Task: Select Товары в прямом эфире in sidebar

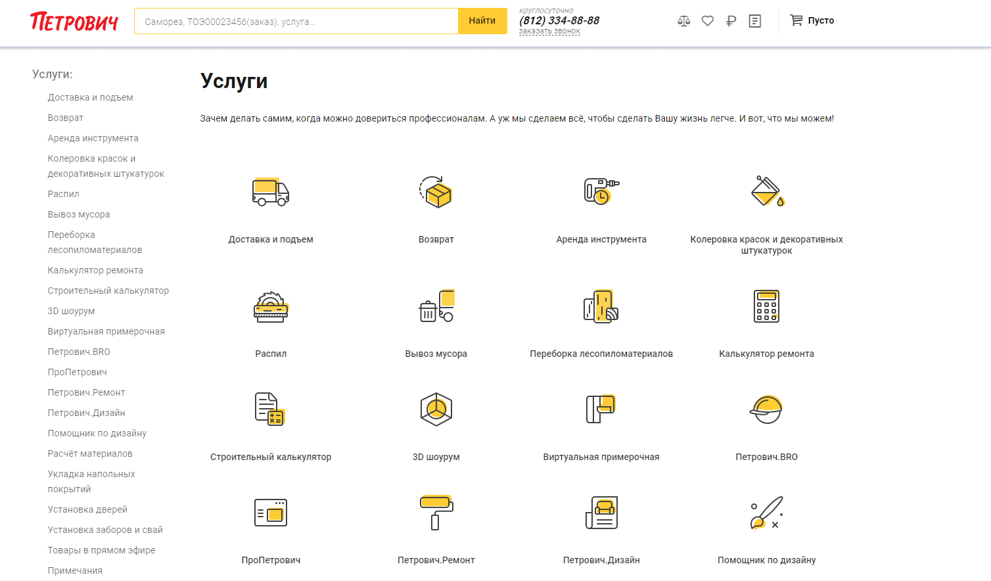Action: point(101,550)
